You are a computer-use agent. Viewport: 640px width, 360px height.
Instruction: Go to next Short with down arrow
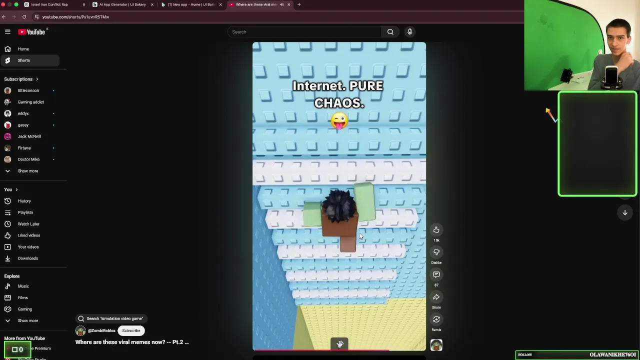click(624, 212)
